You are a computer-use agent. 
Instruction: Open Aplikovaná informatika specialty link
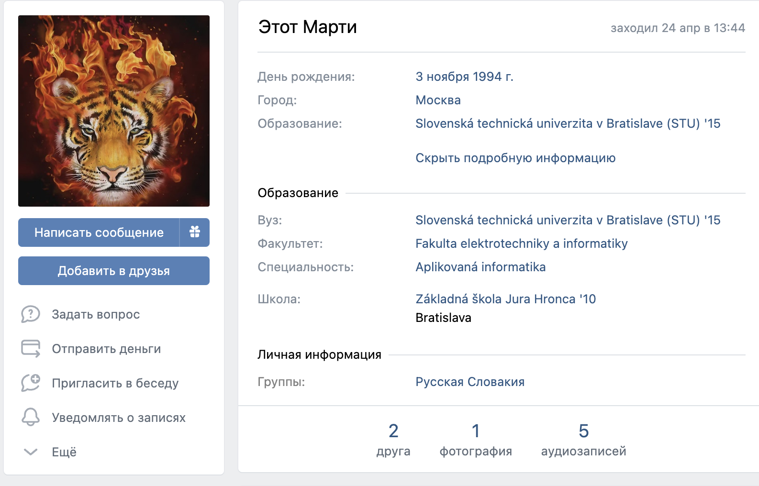480,267
